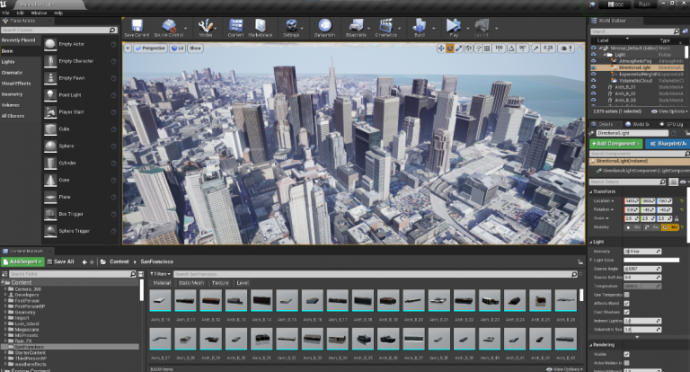Add Cube from Place Actors
Image resolution: width=690 pixels, height=372 pixels.
point(81,129)
